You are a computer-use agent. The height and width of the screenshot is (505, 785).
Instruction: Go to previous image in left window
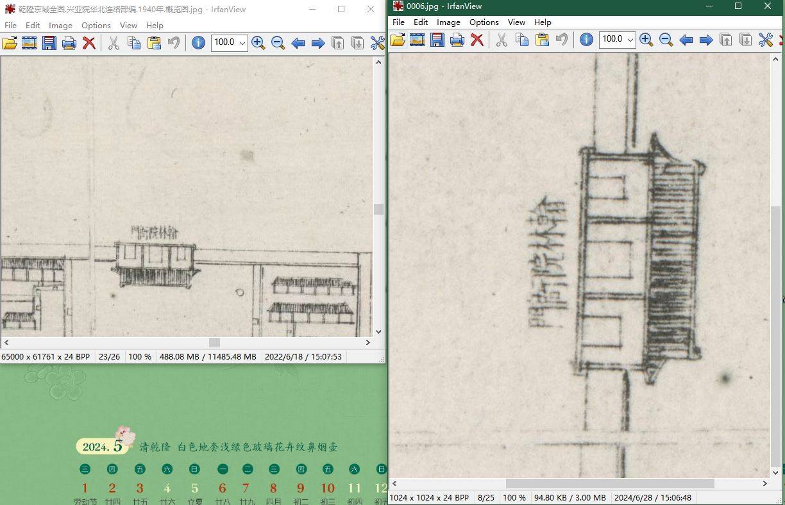(298, 43)
